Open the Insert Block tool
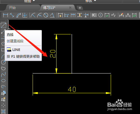 pyautogui.click(x=3, y=93)
